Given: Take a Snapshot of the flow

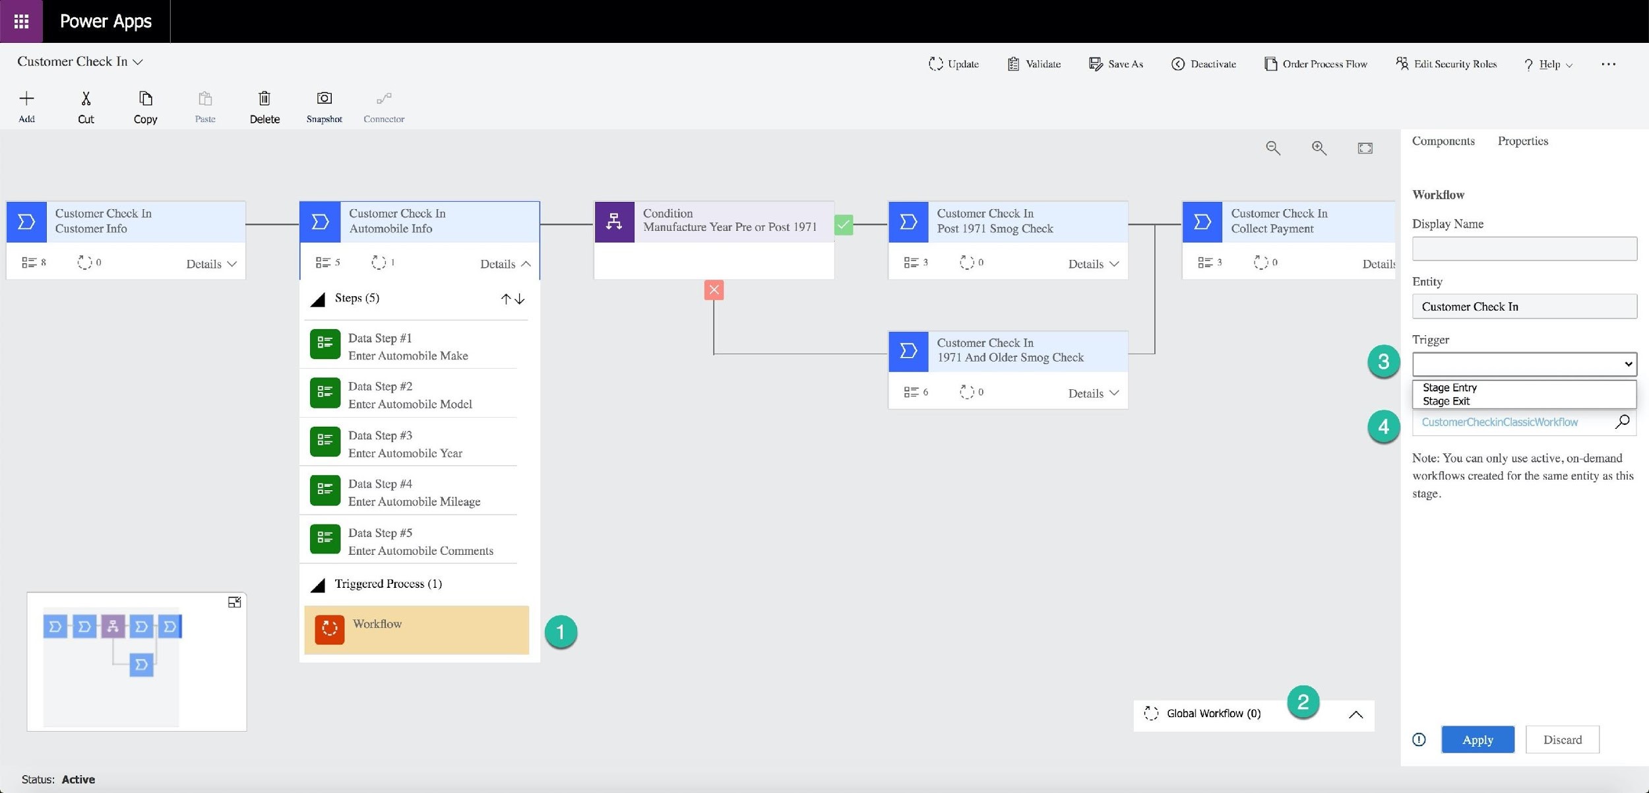Looking at the screenshot, I should (324, 98).
